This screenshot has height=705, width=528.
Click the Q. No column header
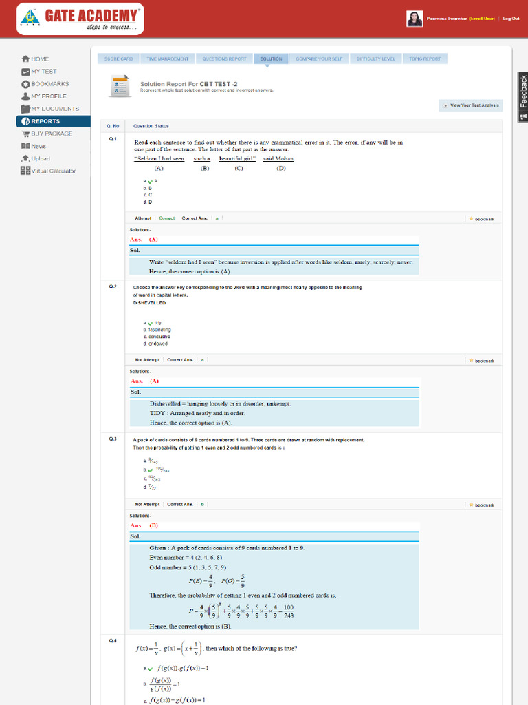point(113,126)
